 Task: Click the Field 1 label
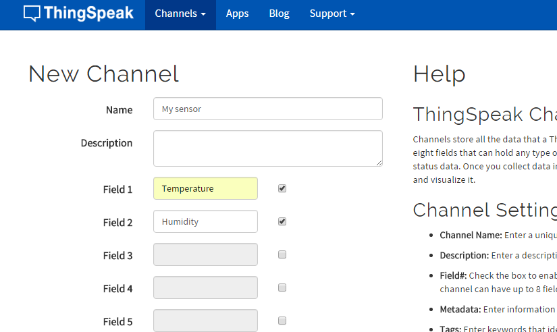click(x=117, y=189)
